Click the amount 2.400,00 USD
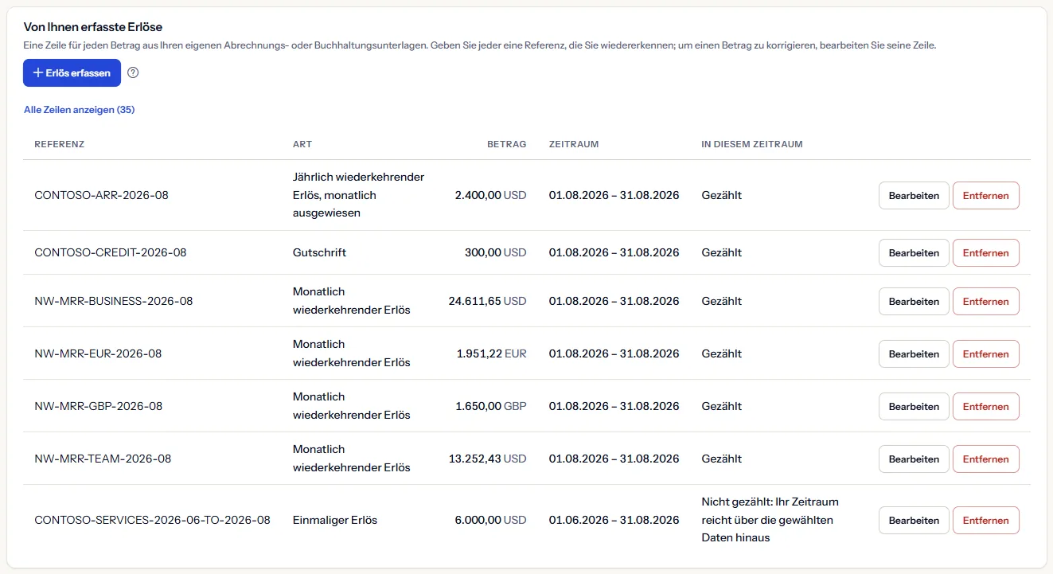This screenshot has width=1053, height=574. pos(490,195)
